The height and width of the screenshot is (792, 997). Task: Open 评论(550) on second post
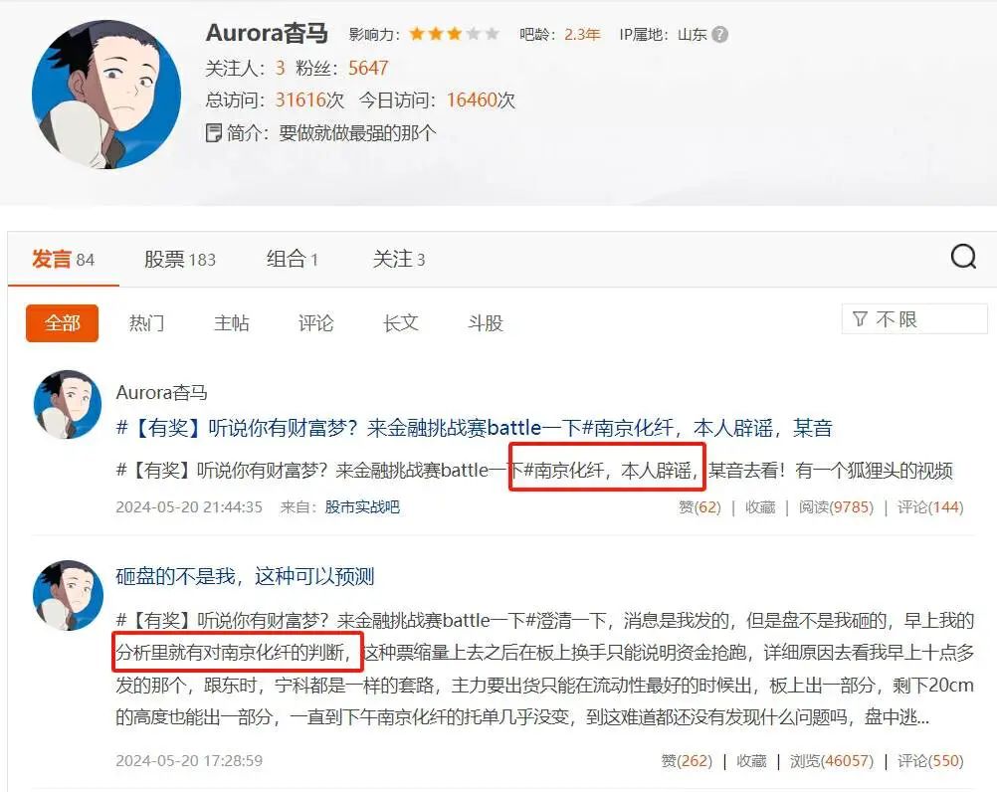click(930, 761)
